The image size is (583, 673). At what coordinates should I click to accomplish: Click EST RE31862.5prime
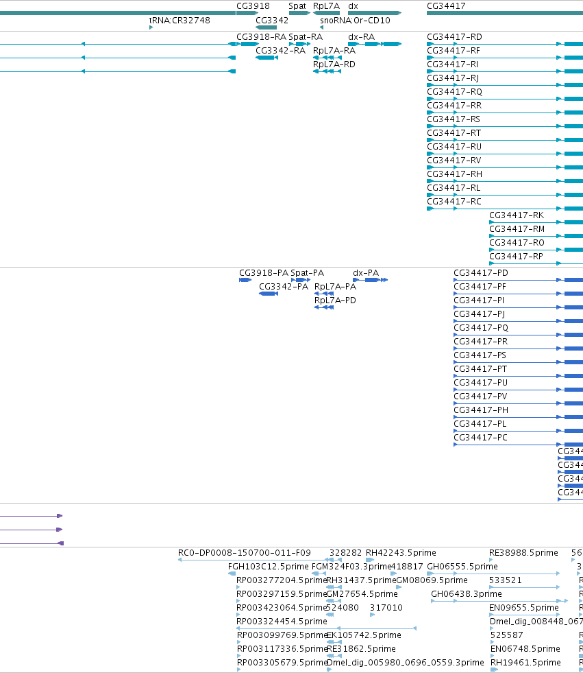click(361, 649)
